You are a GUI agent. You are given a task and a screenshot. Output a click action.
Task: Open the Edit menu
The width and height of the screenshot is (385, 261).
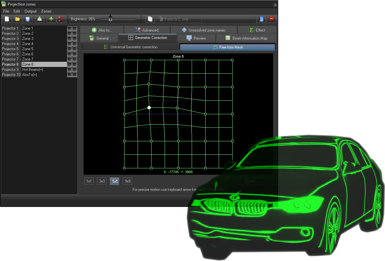click(x=17, y=11)
